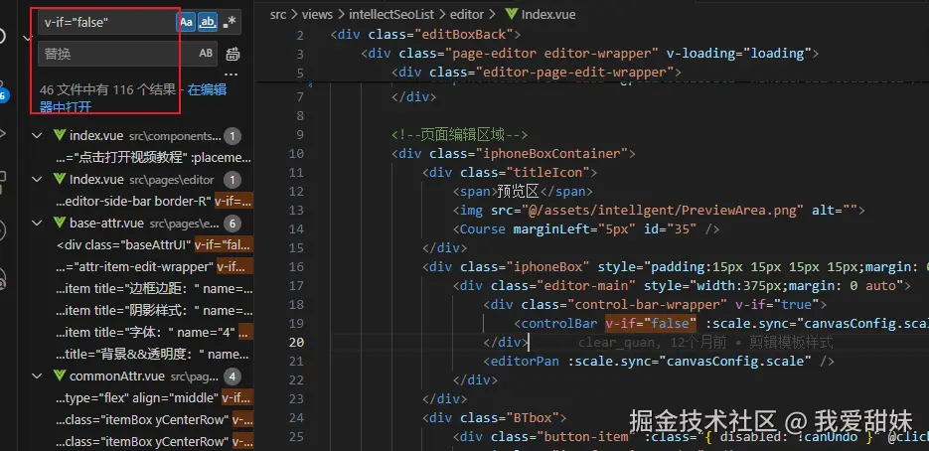Click the Replace All icon
The image size is (929, 451).
click(232, 54)
